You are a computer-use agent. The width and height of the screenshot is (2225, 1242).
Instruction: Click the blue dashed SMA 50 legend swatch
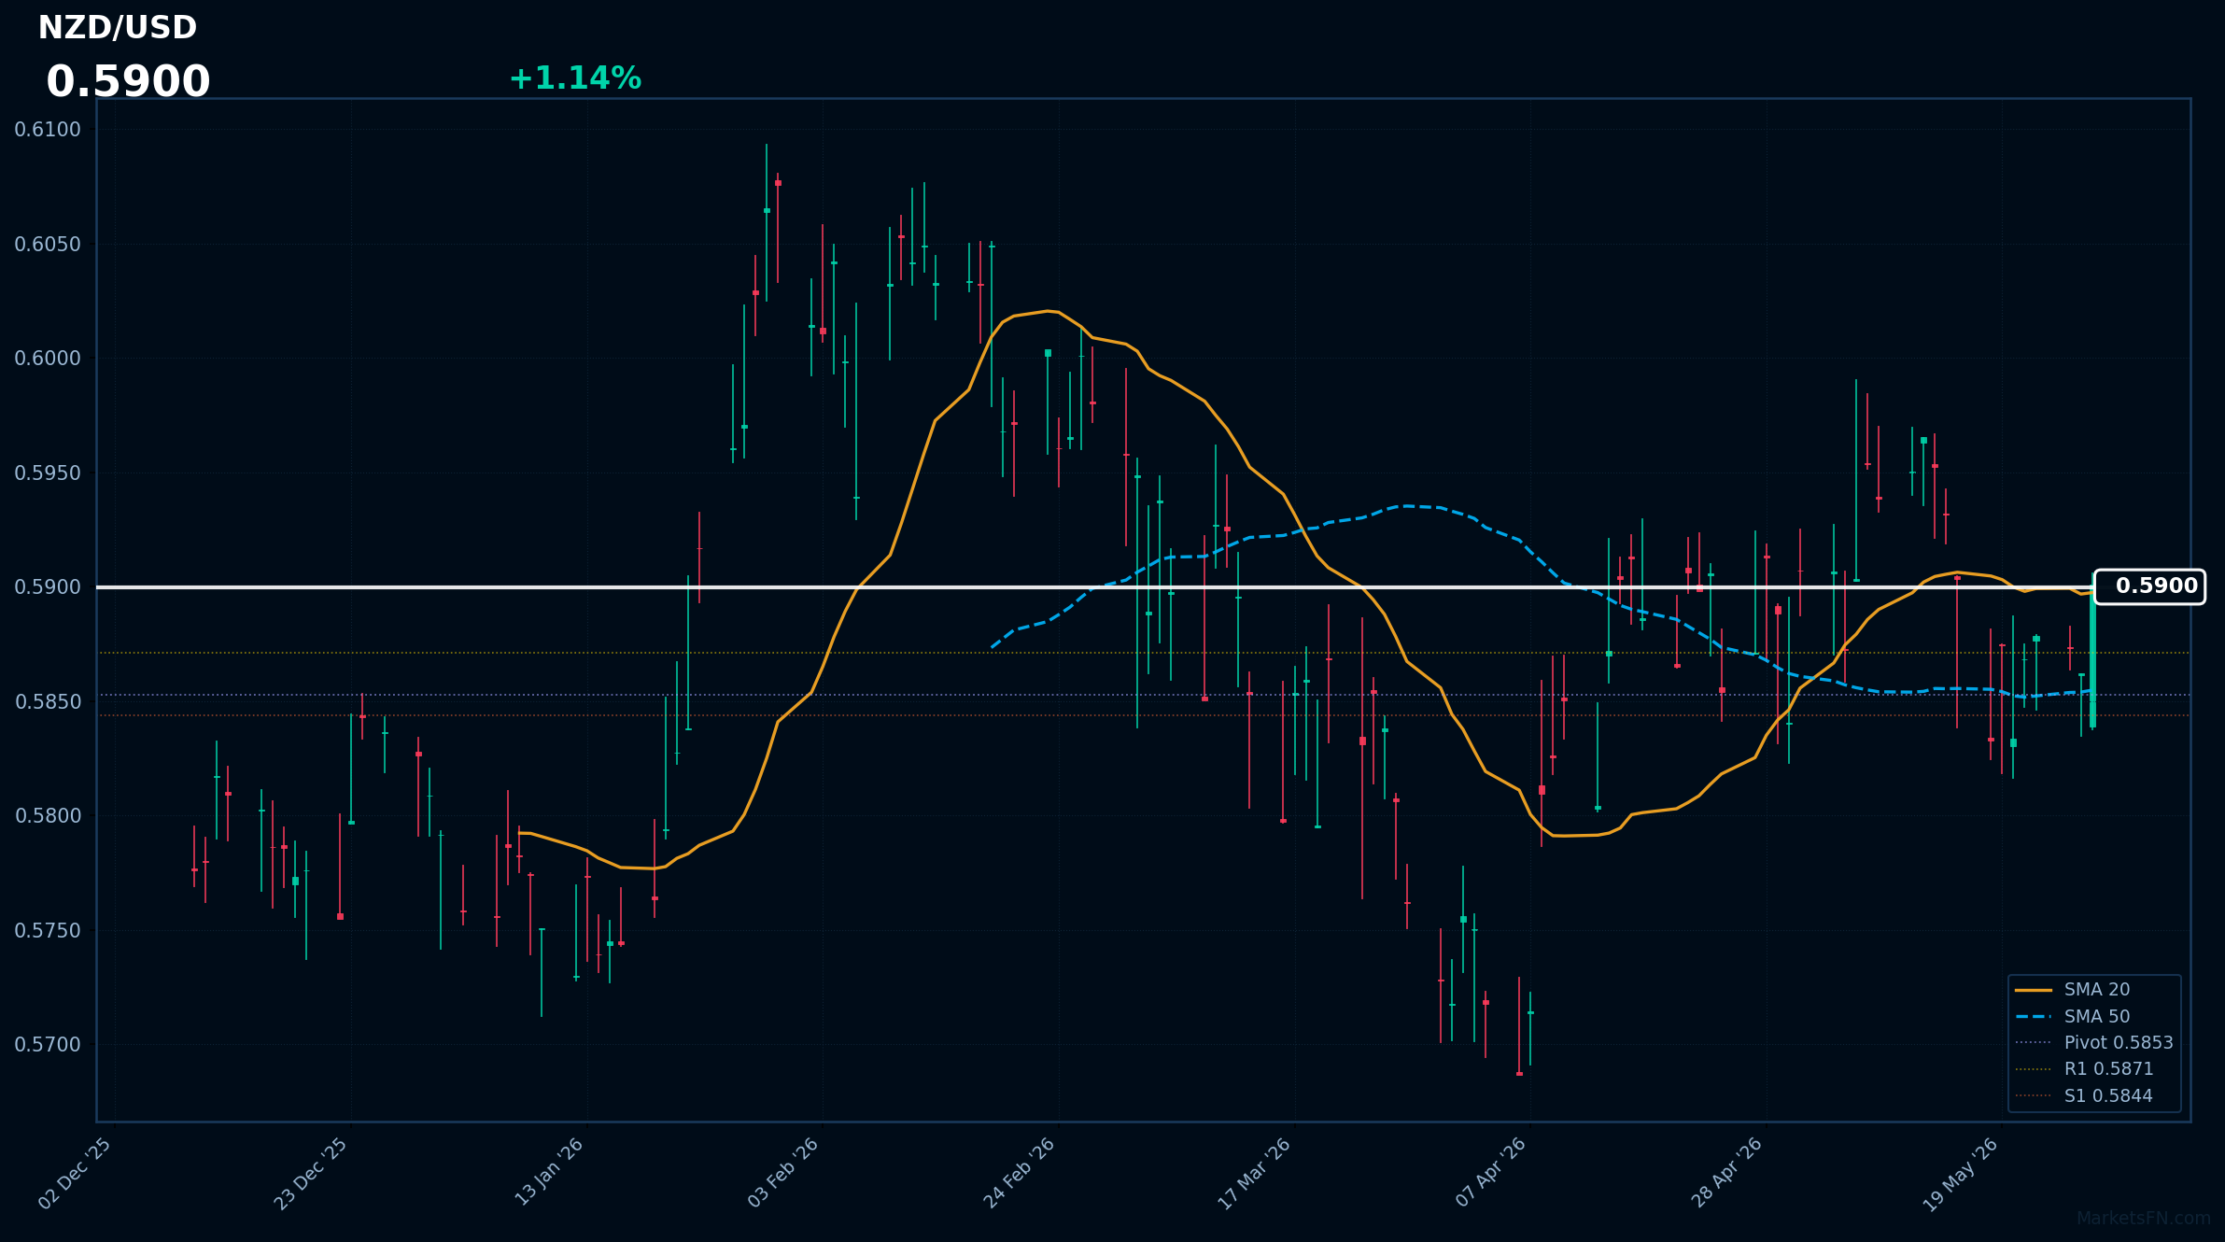click(x=2034, y=1016)
